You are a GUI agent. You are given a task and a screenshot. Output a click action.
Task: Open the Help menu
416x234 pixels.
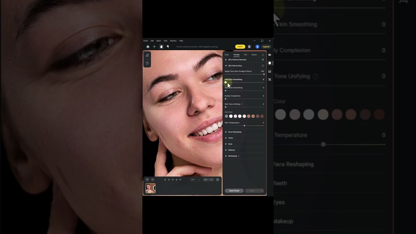coord(181,41)
